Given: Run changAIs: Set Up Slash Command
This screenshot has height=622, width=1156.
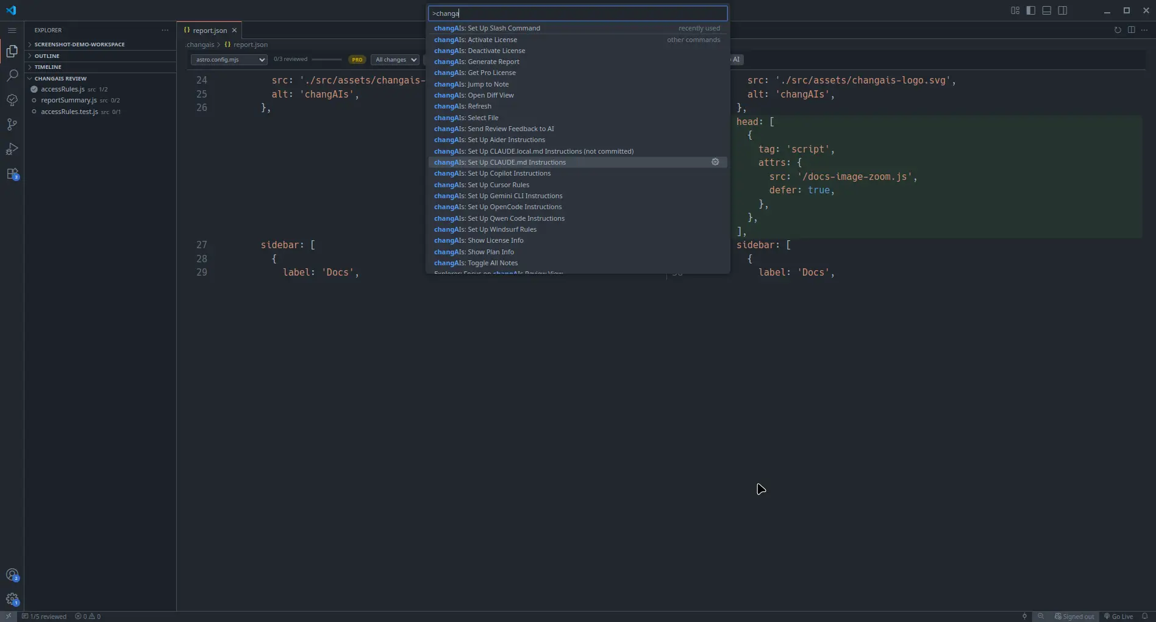Looking at the screenshot, I should pyautogui.click(x=577, y=28).
